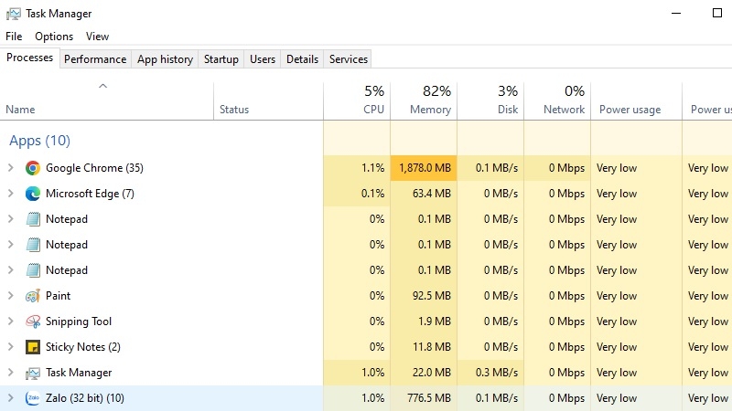Click the Google Chrome icon in process list
732x411 pixels.
33,168
